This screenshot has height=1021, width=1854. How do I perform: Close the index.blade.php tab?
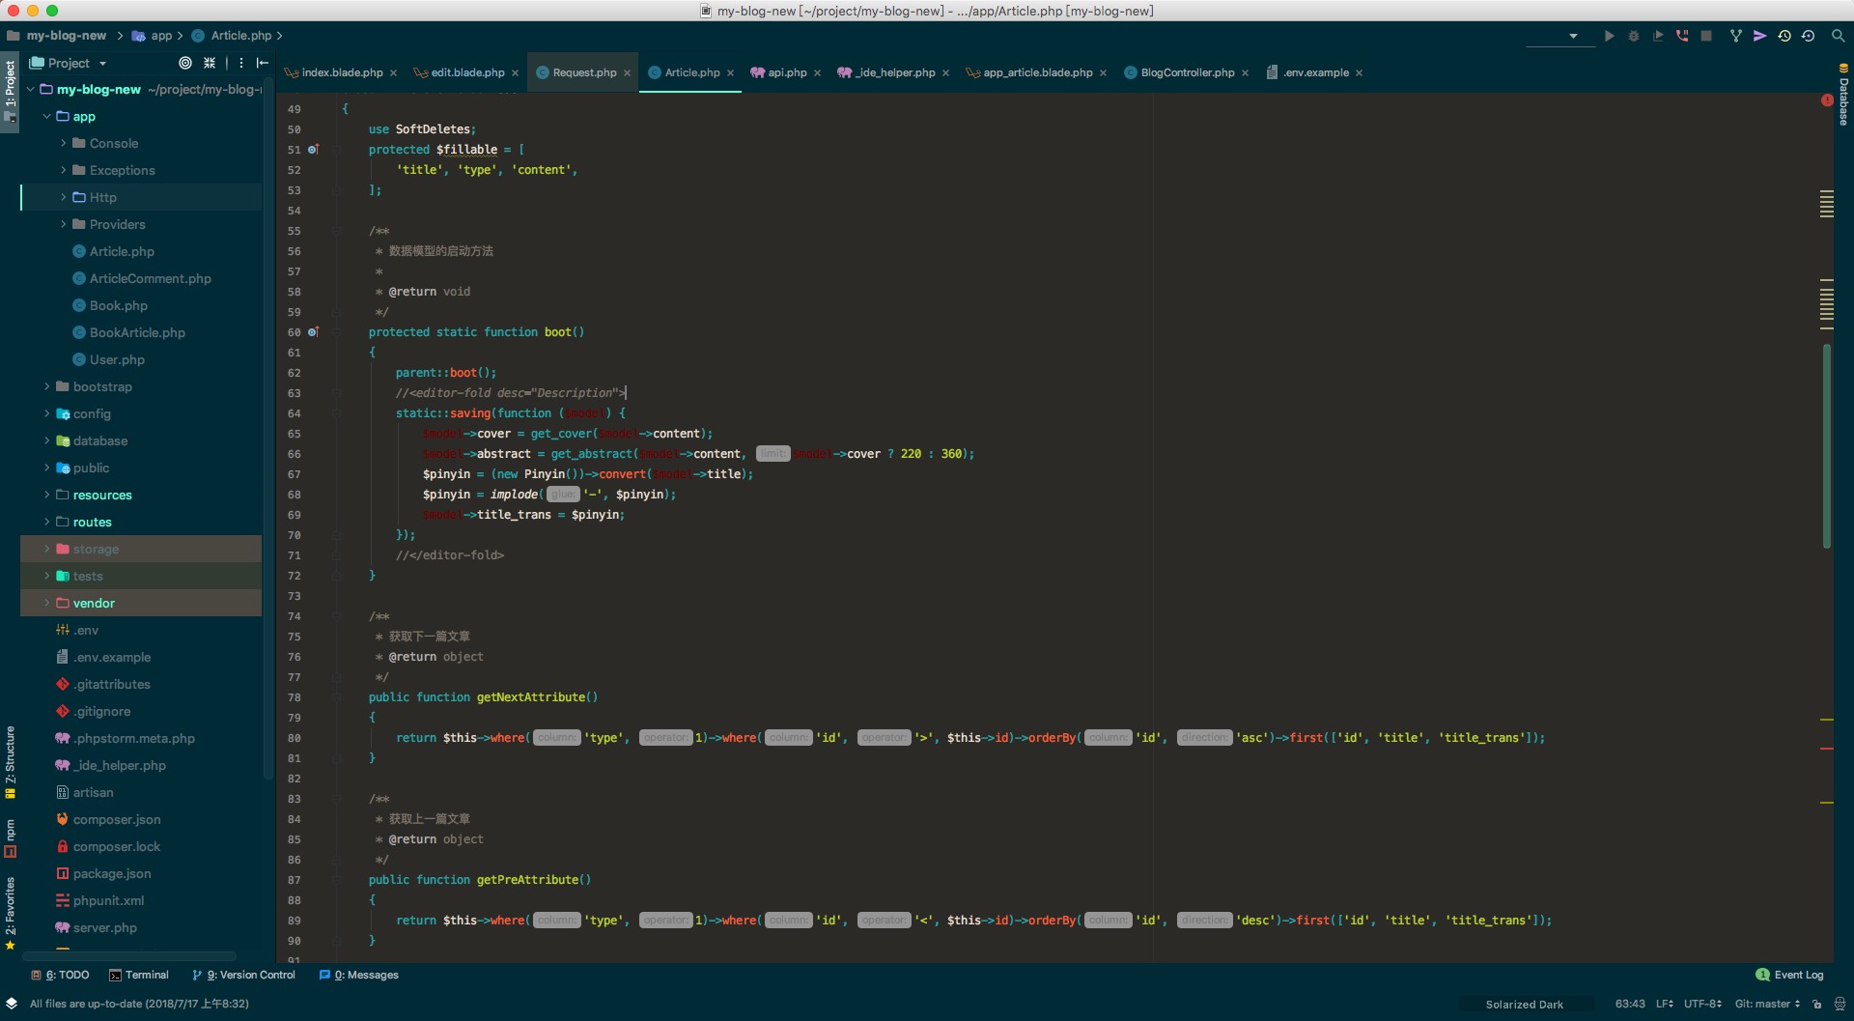click(x=393, y=73)
